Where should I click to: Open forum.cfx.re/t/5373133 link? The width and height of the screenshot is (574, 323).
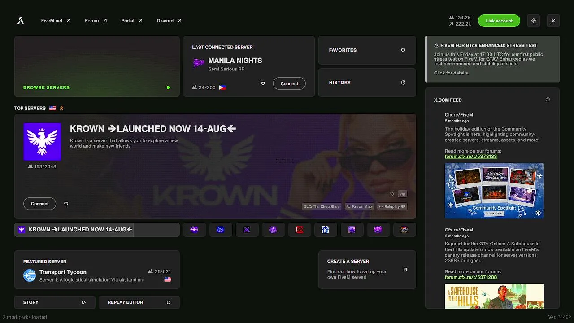click(x=471, y=157)
